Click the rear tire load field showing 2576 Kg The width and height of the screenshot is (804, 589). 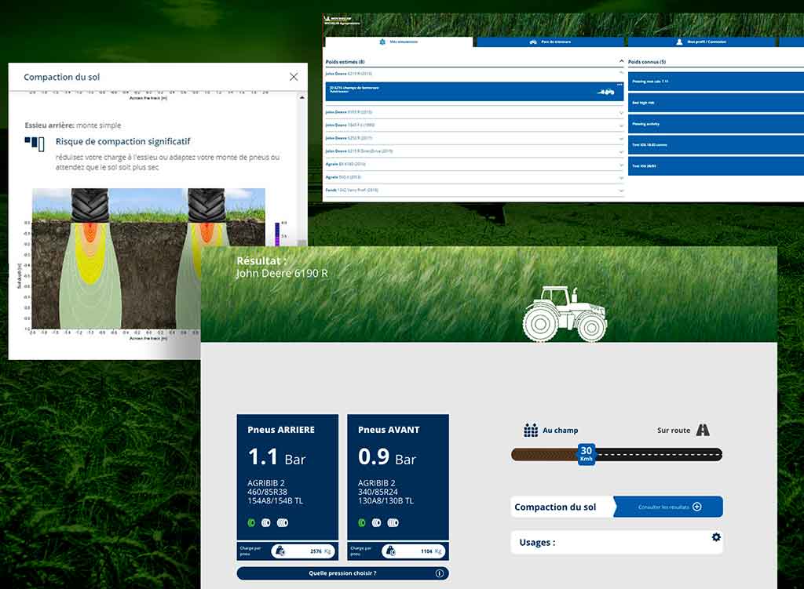pos(303,551)
